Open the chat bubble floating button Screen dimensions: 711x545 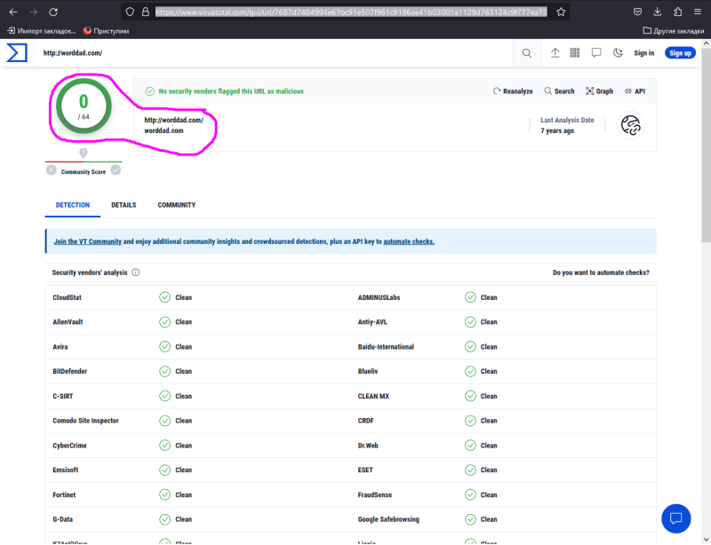(x=676, y=518)
